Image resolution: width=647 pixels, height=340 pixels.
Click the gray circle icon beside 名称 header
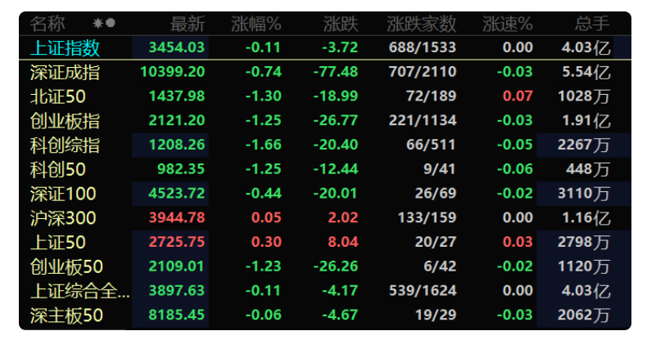(111, 23)
